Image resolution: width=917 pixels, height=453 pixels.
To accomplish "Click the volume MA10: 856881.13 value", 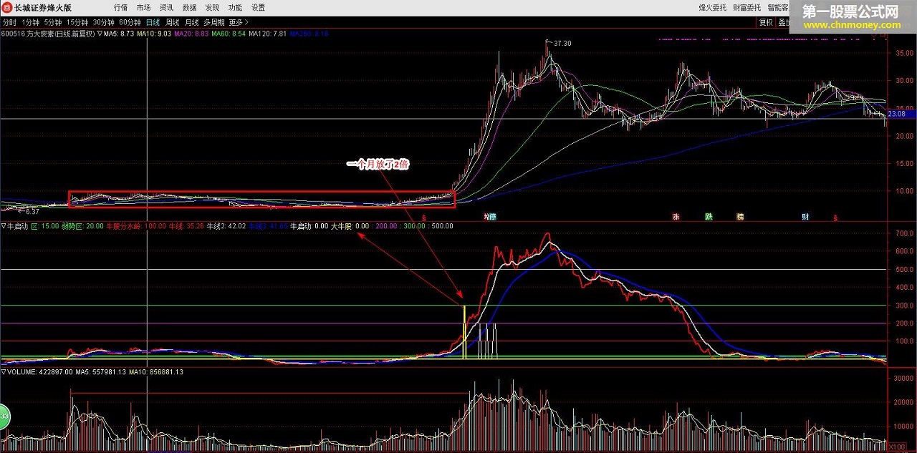I will click(x=158, y=372).
